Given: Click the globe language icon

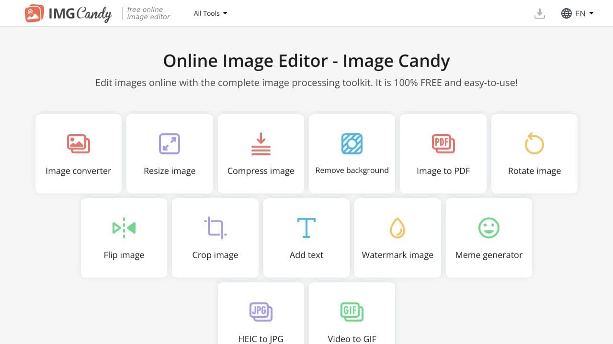Looking at the screenshot, I should pyautogui.click(x=567, y=13).
